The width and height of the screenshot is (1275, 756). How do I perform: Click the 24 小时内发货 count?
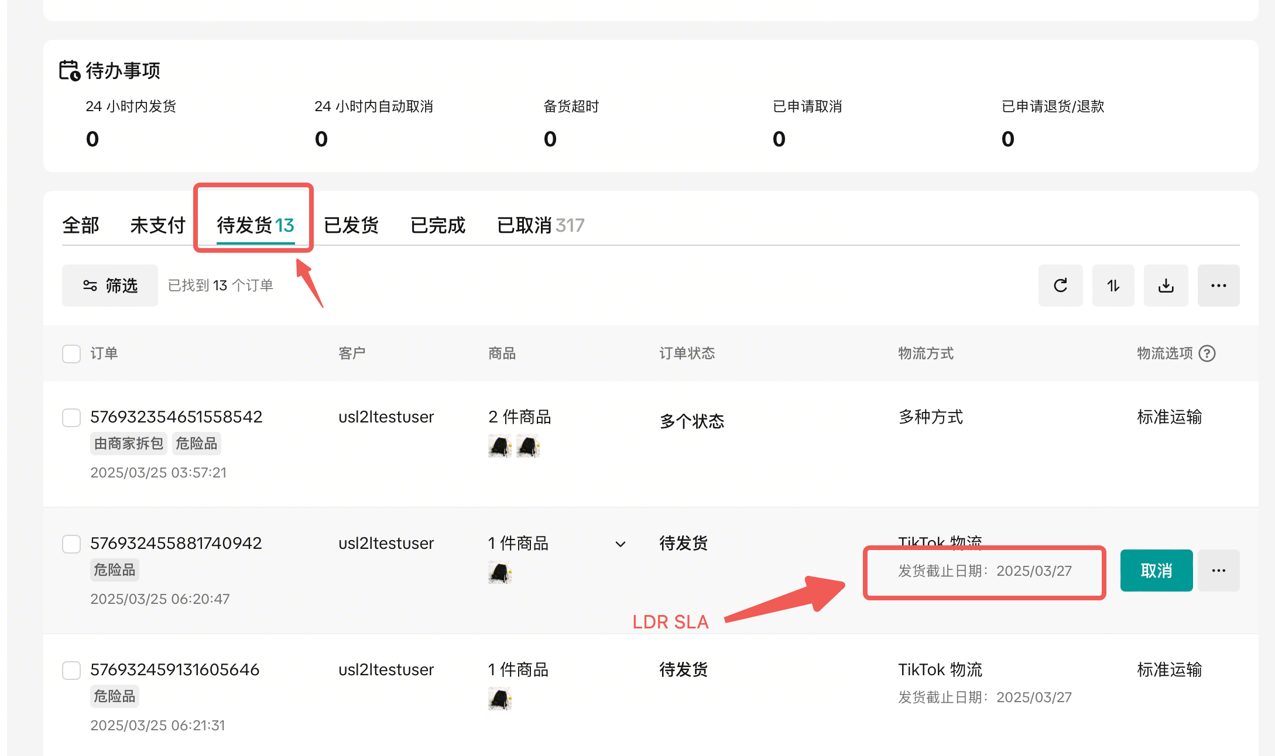[x=92, y=139]
